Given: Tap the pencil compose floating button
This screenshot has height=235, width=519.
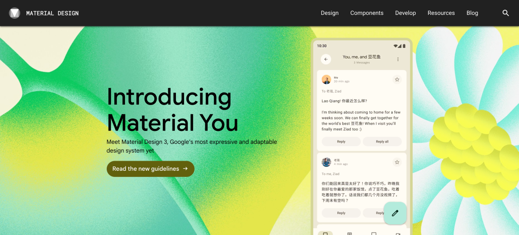Looking at the screenshot, I should tap(395, 213).
